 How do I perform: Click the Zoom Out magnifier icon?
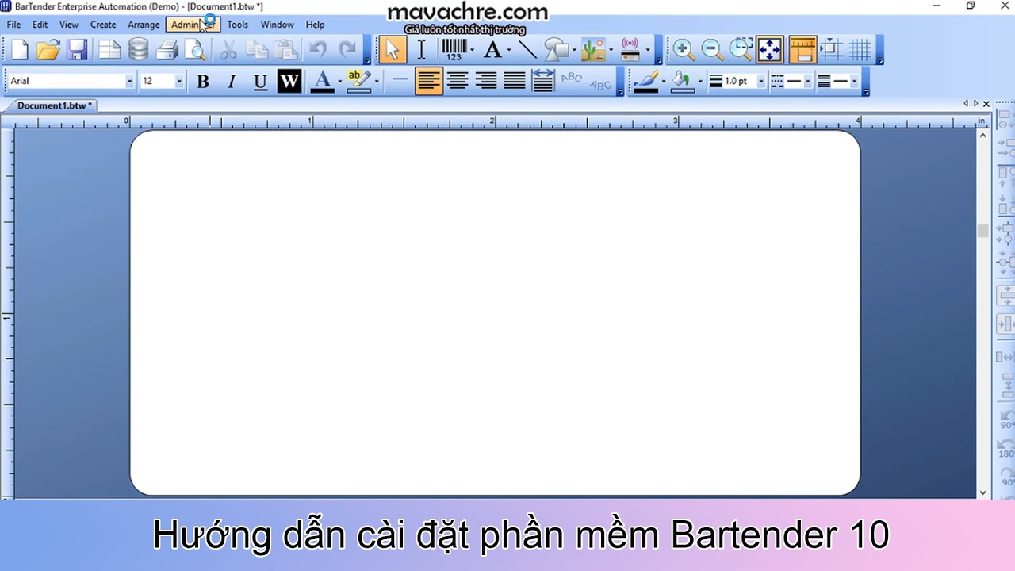coord(712,50)
